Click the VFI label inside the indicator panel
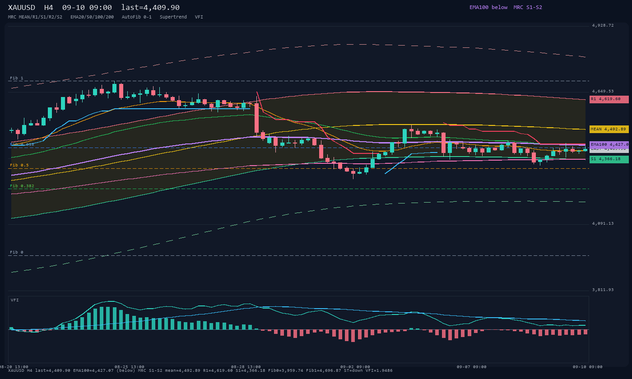 (15, 300)
